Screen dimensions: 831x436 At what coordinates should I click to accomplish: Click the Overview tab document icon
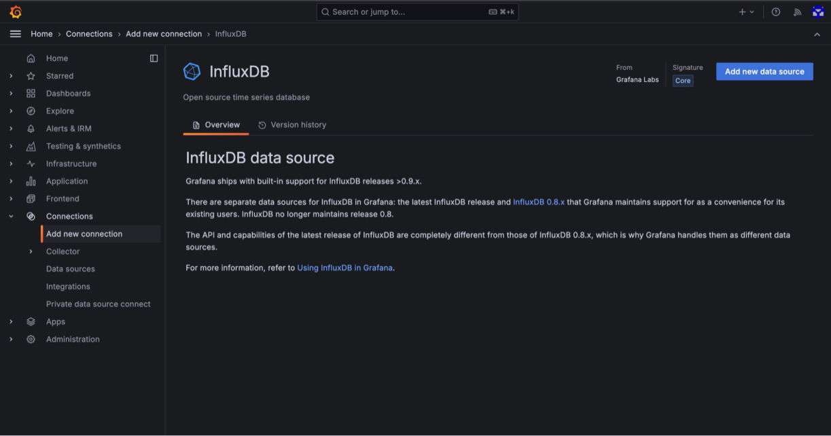pos(196,125)
